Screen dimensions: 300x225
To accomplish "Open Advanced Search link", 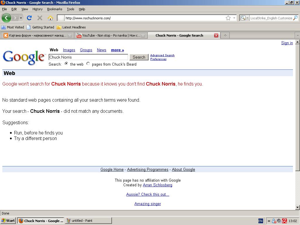I will click(162, 55).
